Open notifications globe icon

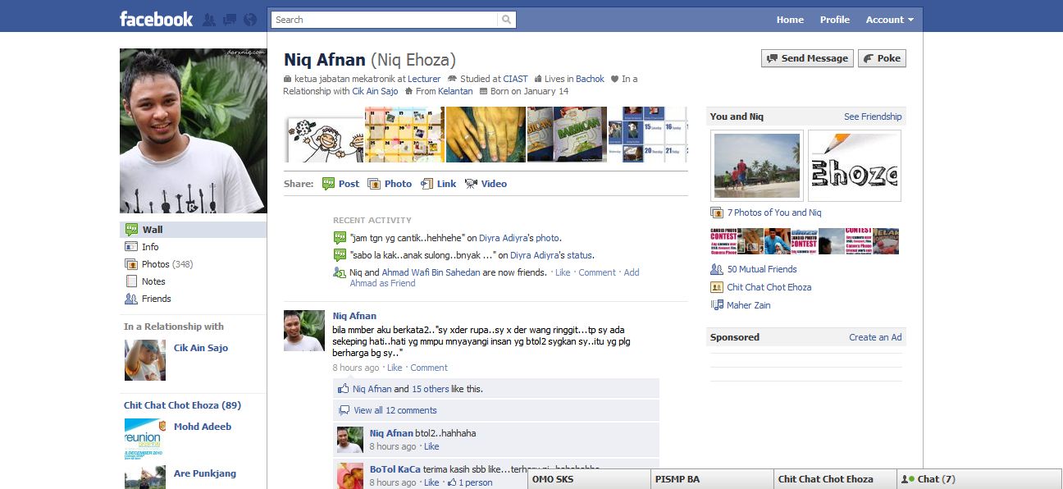pos(250,20)
